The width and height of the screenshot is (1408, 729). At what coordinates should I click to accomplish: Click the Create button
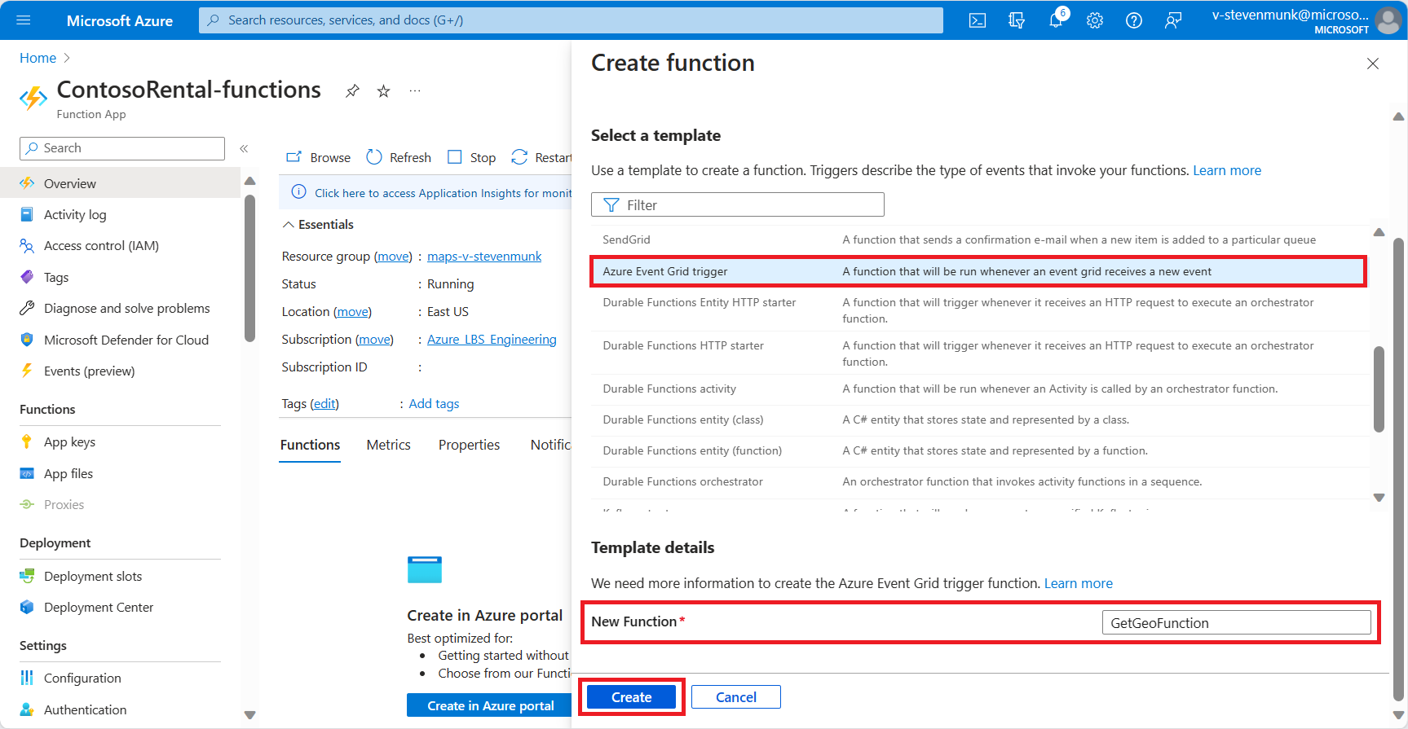(631, 697)
